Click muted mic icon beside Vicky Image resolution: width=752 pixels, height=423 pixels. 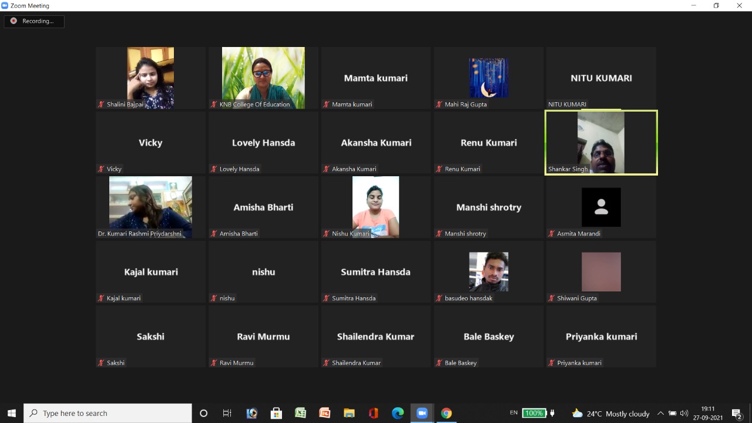coord(101,169)
